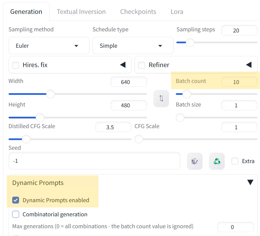Viewport: 260px width, 236px height.
Task: Click the dice icon to randomize seed
Action: tap(195, 161)
